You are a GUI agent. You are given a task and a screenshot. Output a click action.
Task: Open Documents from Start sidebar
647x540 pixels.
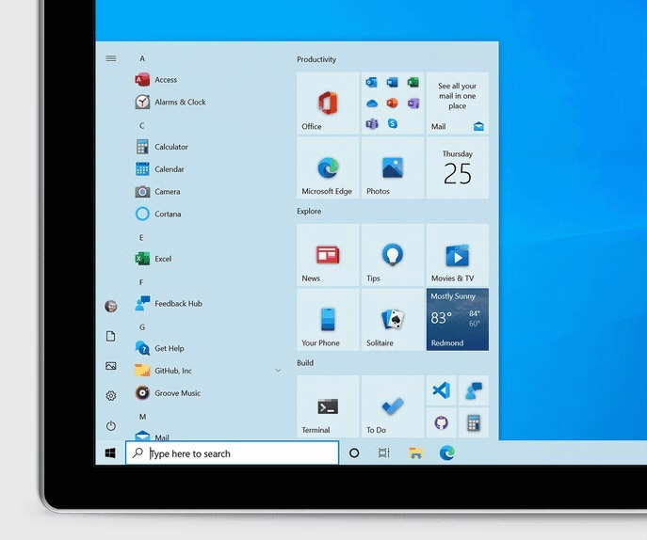[110, 336]
